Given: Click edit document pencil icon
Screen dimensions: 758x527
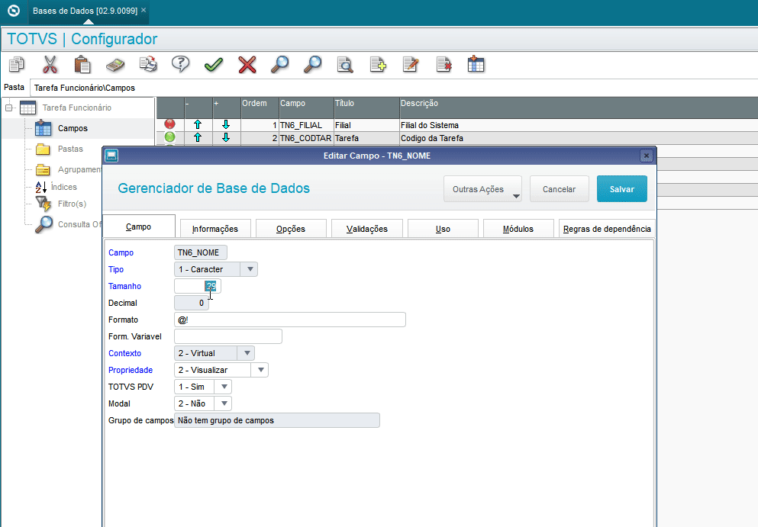Looking at the screenshot, I should tap(411, 64).
